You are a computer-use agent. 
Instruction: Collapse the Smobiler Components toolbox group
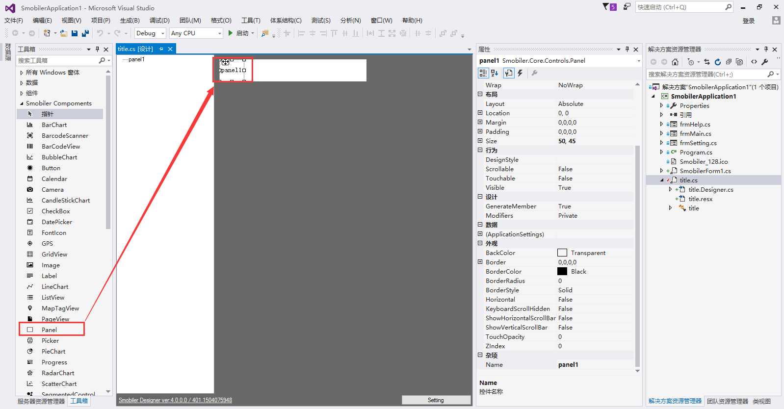(22, 103)
